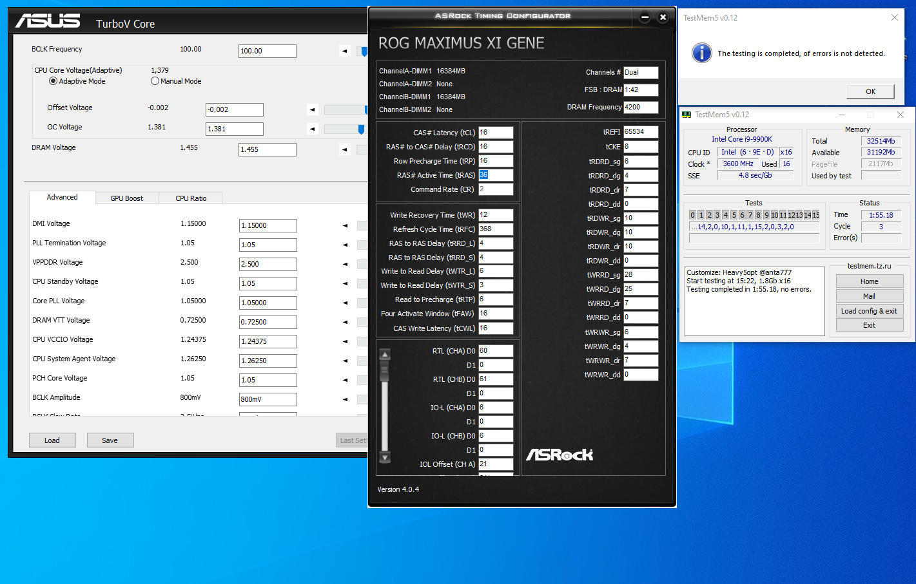Click the Channels # field showing Dual
Screen dimensions: 916x584
[x=641, y=73]
